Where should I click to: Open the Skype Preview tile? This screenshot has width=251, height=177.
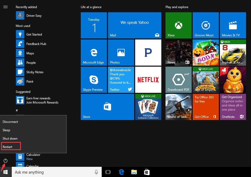point(94,80)
